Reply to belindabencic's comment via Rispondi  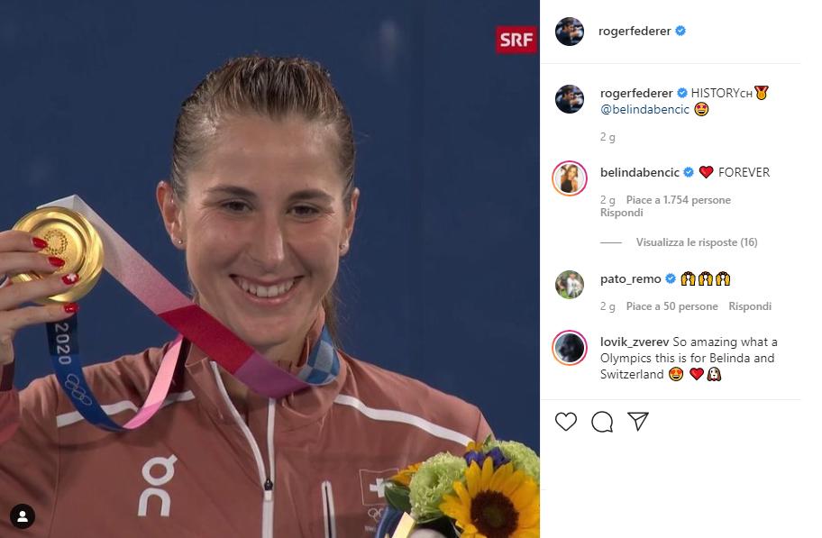(621, 213)
